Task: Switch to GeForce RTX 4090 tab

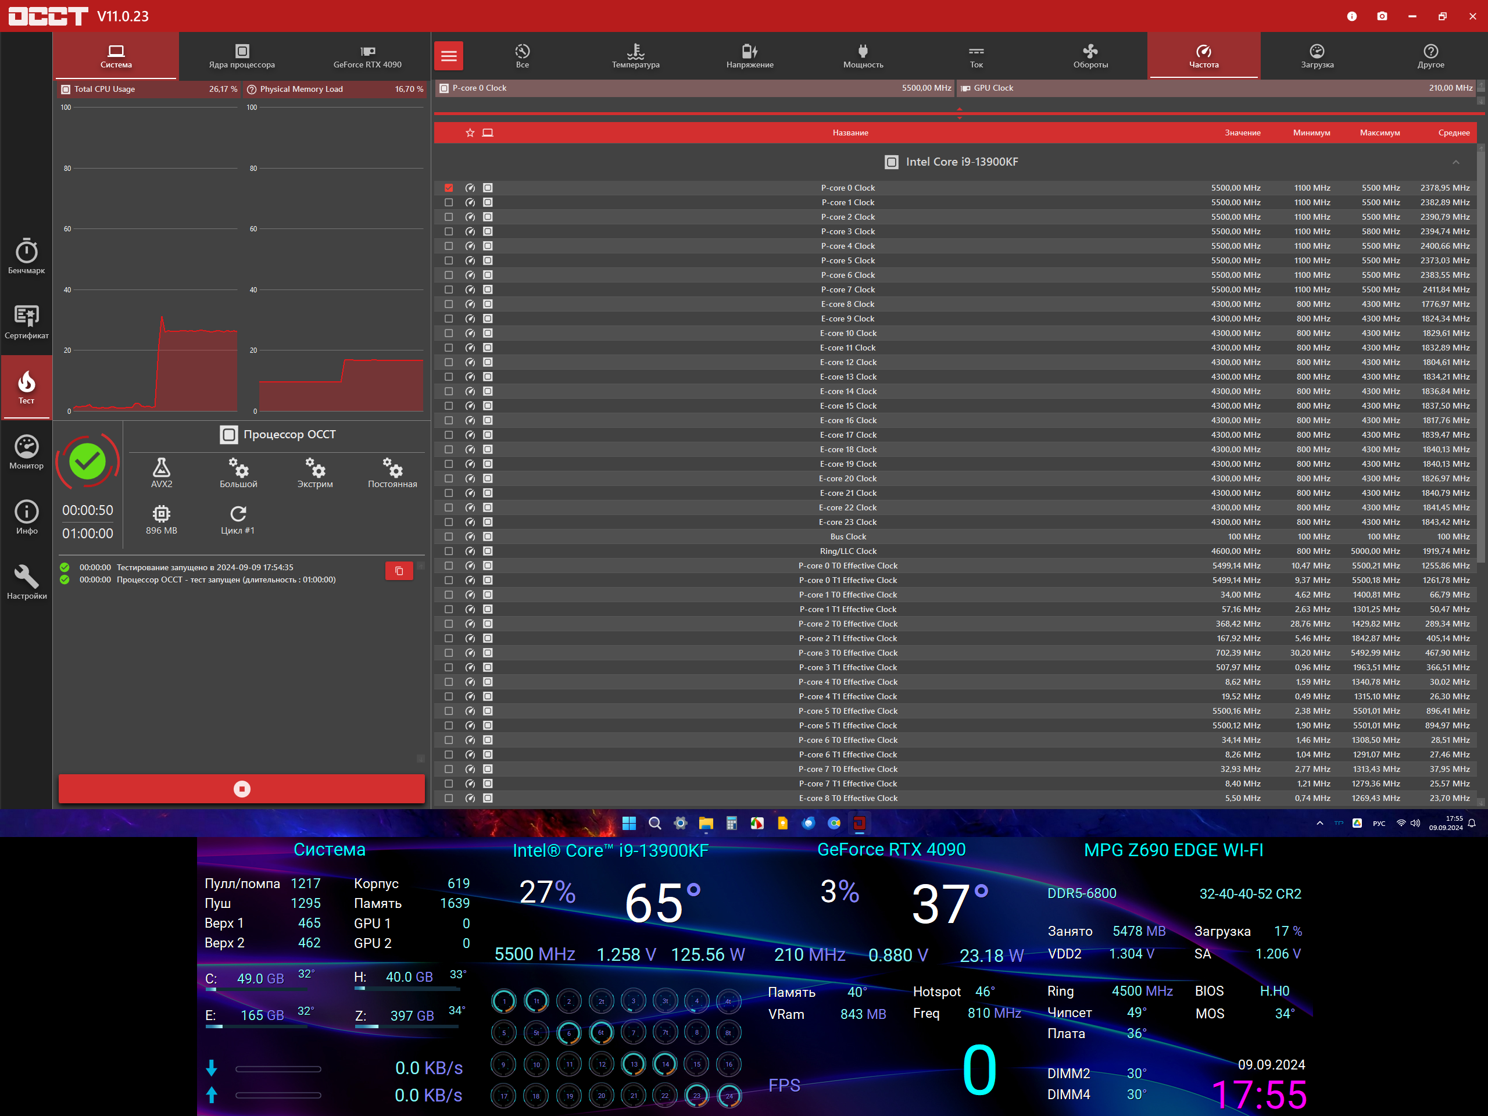Action: click(367, 56)
